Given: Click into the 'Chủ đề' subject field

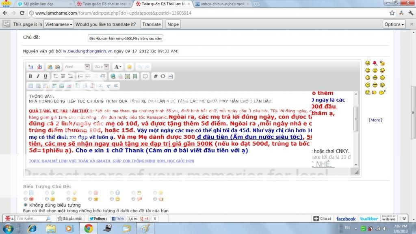Looking at the screenshot, I should [x=126, y=38].
